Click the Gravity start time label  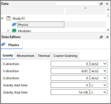click(x=15, y=85)
